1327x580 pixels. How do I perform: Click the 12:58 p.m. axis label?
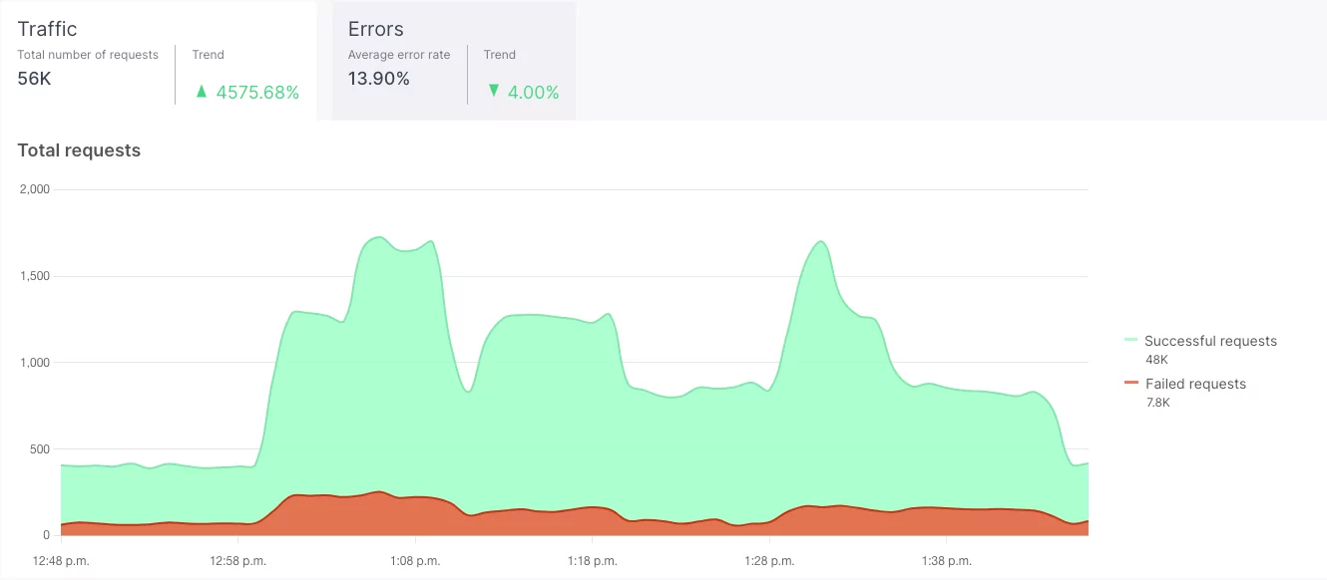[238, 561]
